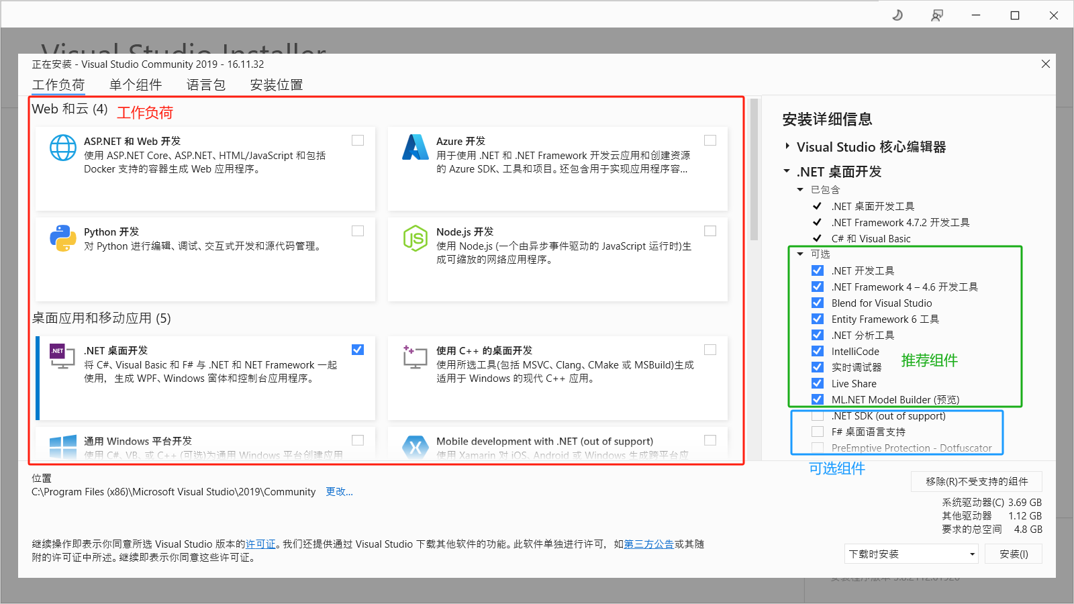Click the install path C:\Program Files text

(173, 492)
